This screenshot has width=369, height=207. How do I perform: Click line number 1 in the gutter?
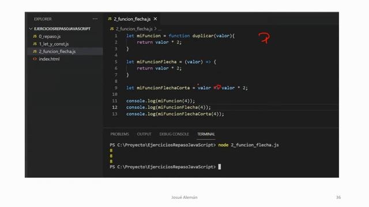pos(116,36)
